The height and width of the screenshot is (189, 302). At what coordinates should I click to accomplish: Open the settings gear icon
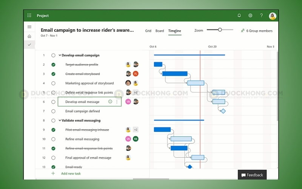coord(250,15)
